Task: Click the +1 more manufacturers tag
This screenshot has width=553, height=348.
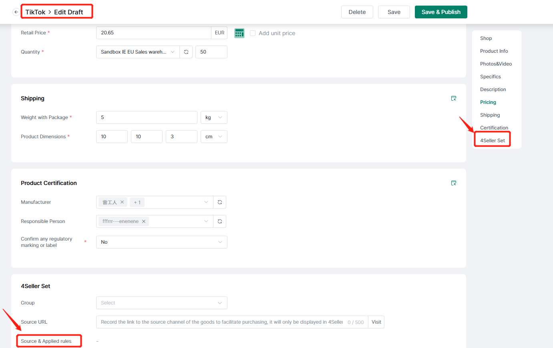Action: click(137, 202)
